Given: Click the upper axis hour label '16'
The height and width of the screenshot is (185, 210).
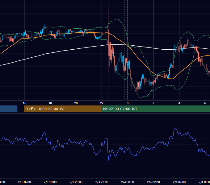Looking at the screenshot, I should click(x=24, y=103).
